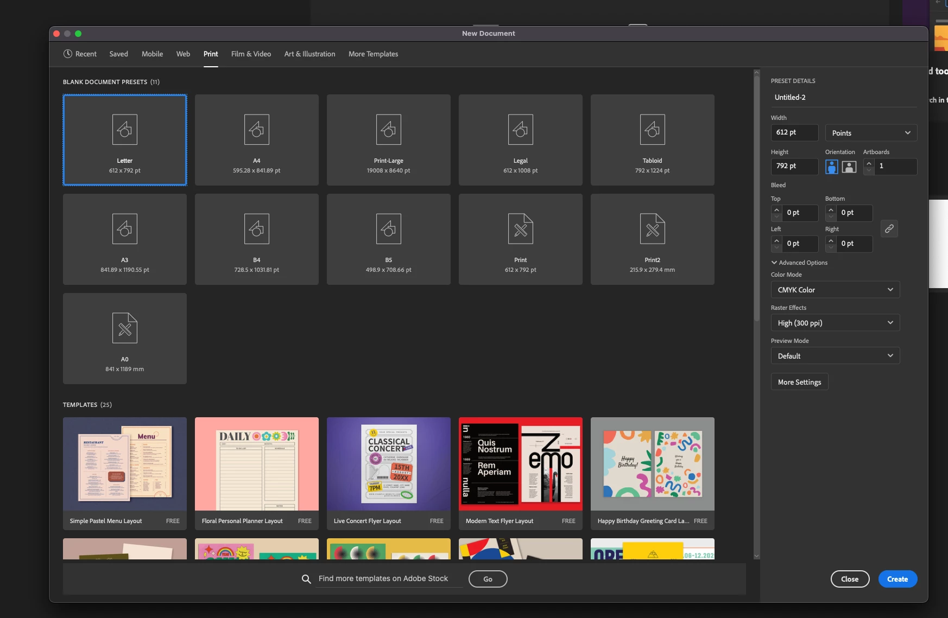Click the Create button
This screenshot has width=948, height=618.
pyautogui.click(x=898, y=579)
